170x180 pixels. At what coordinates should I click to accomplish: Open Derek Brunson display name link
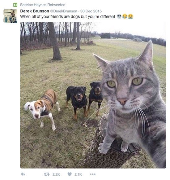(35, 11)
